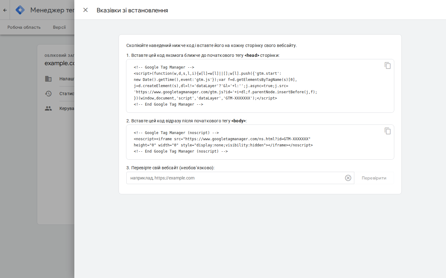This screenshot has height=278, width=446.
Task: Click the head script code block text
Action: 225,86
